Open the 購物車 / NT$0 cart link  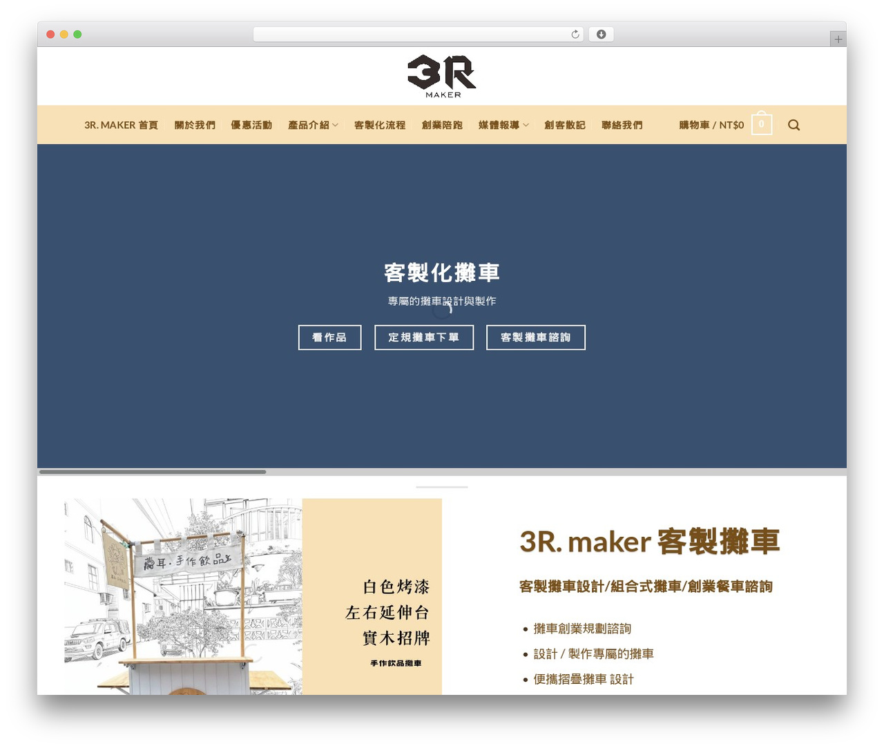[711, 125]
